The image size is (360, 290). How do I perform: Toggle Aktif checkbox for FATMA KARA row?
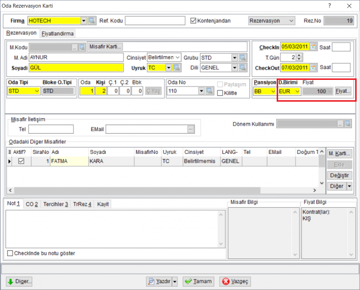tap(21, 161)
